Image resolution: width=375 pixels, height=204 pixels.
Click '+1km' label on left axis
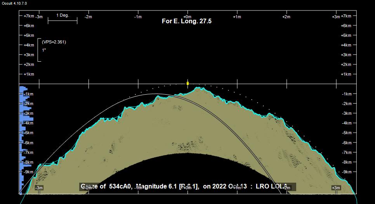tap(29, 74)
